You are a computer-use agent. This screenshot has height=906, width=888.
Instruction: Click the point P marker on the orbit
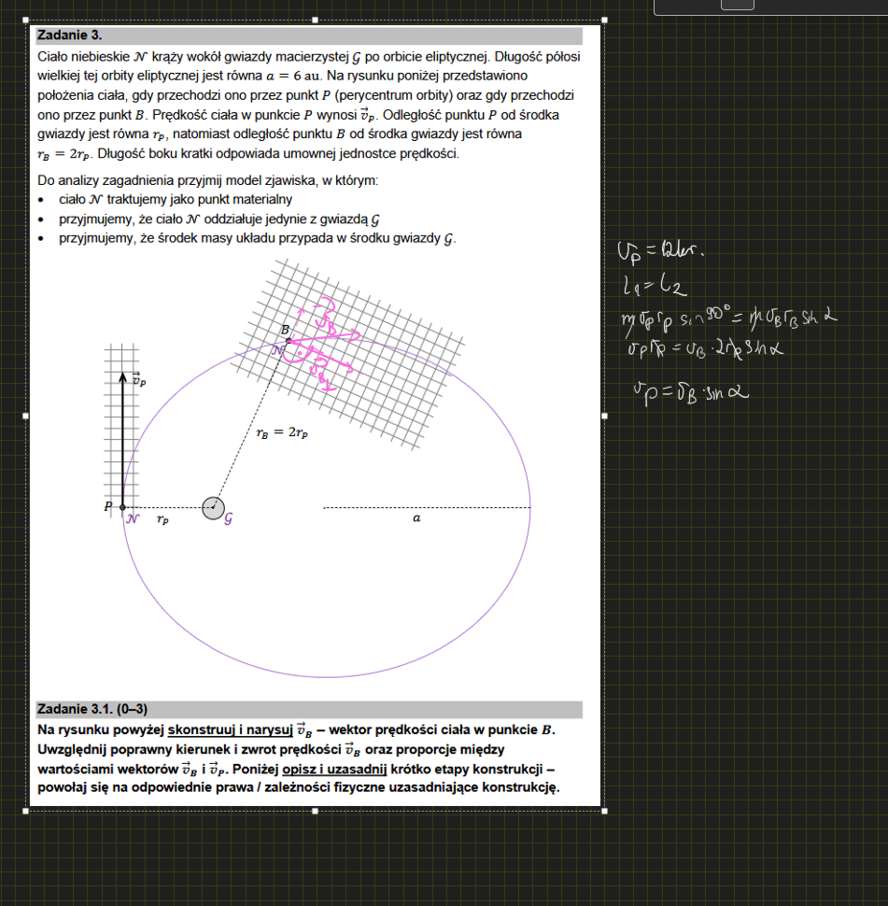tap(122, 507)
